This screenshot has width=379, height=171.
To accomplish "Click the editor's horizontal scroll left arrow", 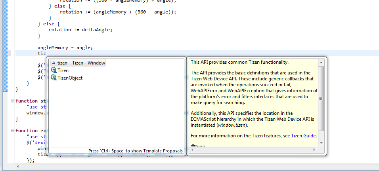I will (x=18, y=167).
